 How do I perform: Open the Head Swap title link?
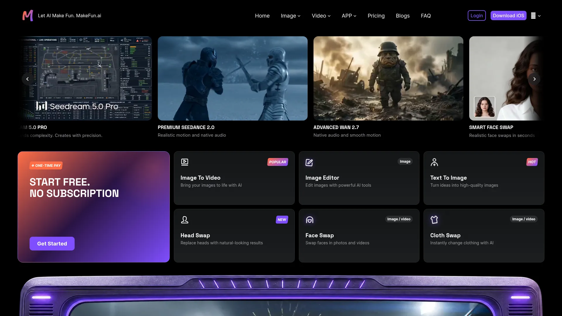point(195,236)
